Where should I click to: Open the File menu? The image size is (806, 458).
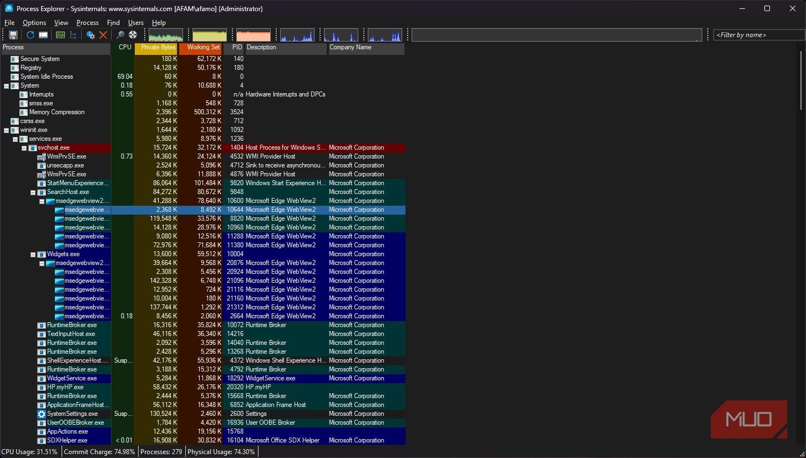pyautogui.click(x=9, y=23)
